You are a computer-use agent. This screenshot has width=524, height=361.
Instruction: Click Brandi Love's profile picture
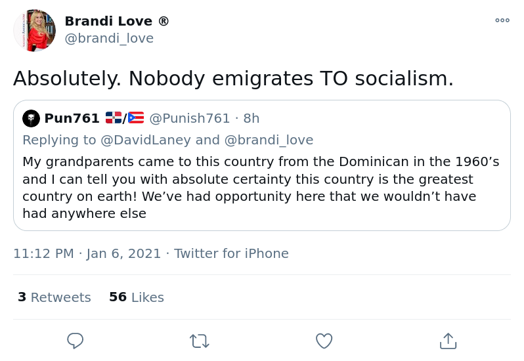[x=35, y=30]
